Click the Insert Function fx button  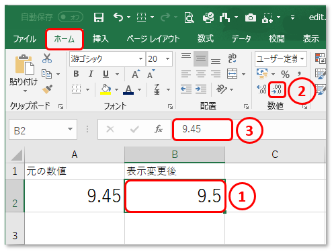pos(159,129)
